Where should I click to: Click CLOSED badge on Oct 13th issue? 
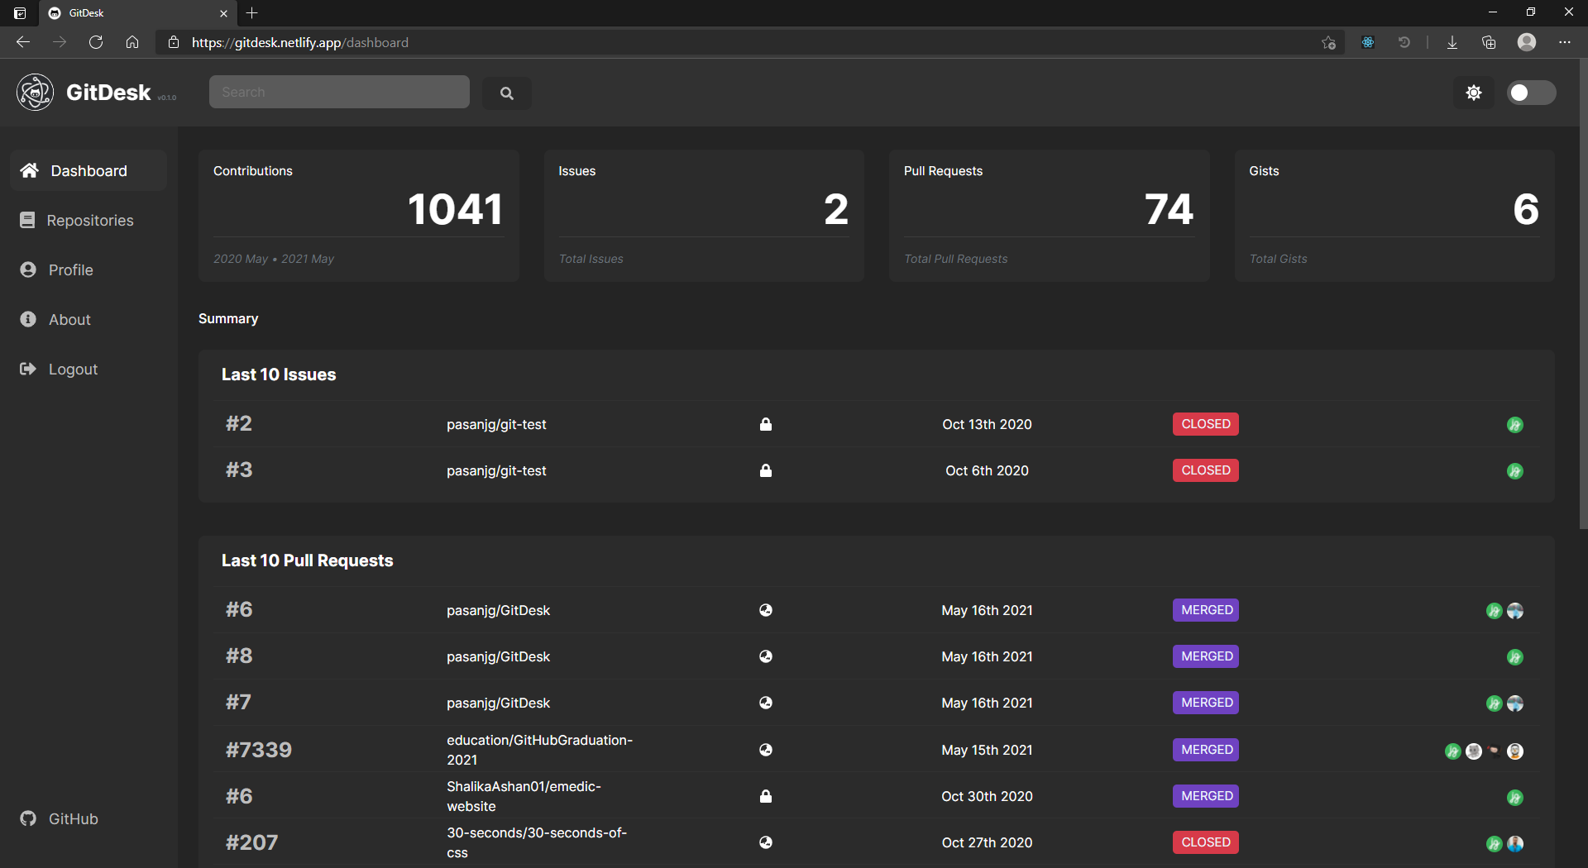[1206, 424]
